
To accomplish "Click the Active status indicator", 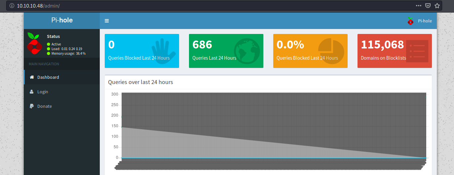I will [x=54, y=44].
